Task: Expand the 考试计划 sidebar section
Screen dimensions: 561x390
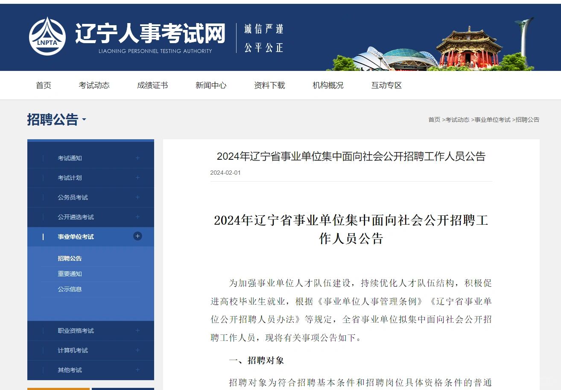Action: coord(137,177)
